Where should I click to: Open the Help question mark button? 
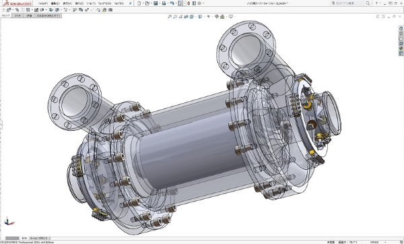point(376,3)
